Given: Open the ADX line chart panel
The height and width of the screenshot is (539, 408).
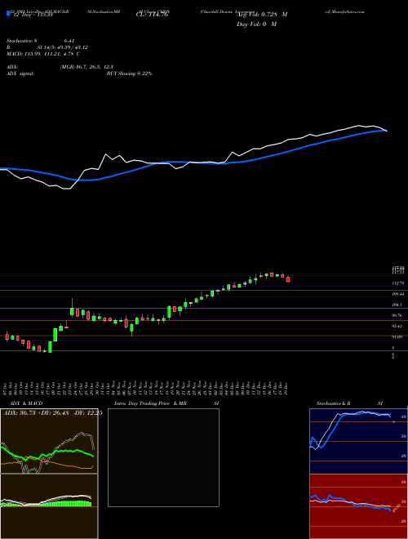Looking at the screenshot, I should (x=49, y=441).
